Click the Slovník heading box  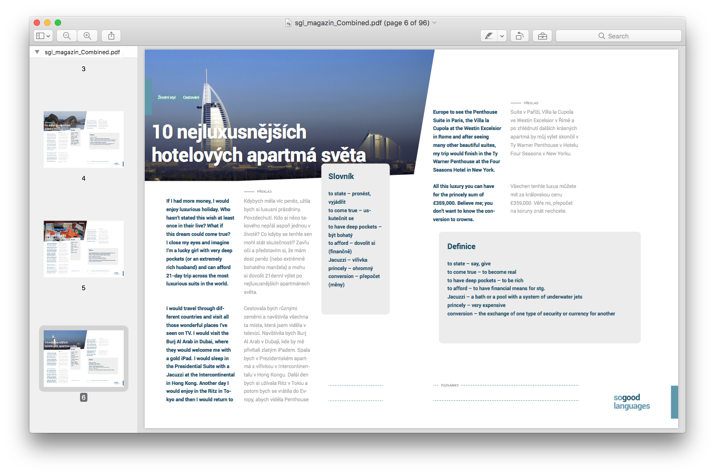click(x=341, y=176)
